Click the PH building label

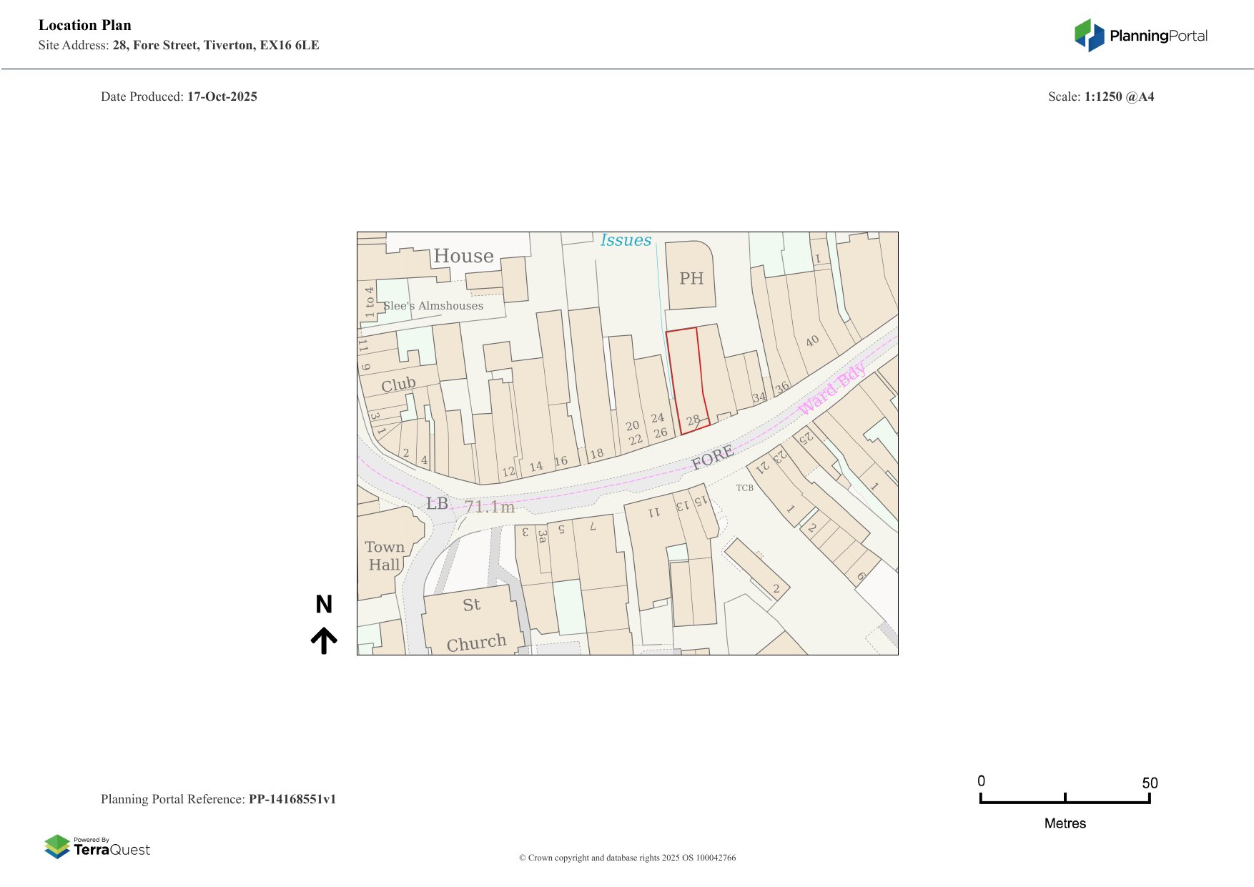click(691, 279)
